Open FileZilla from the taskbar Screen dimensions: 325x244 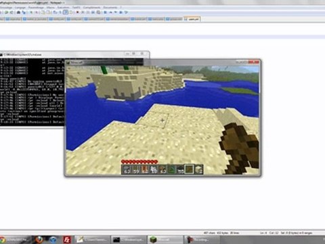(x=67, y=240)
